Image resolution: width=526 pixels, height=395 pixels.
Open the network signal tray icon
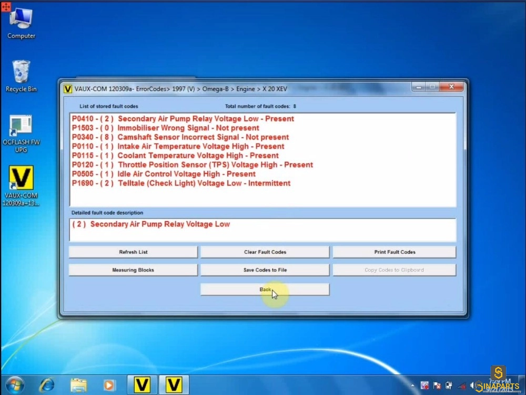click(x=462, y=386)
